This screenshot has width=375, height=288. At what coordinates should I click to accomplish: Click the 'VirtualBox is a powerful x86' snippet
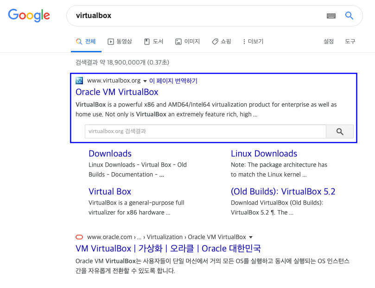point(206,109)
